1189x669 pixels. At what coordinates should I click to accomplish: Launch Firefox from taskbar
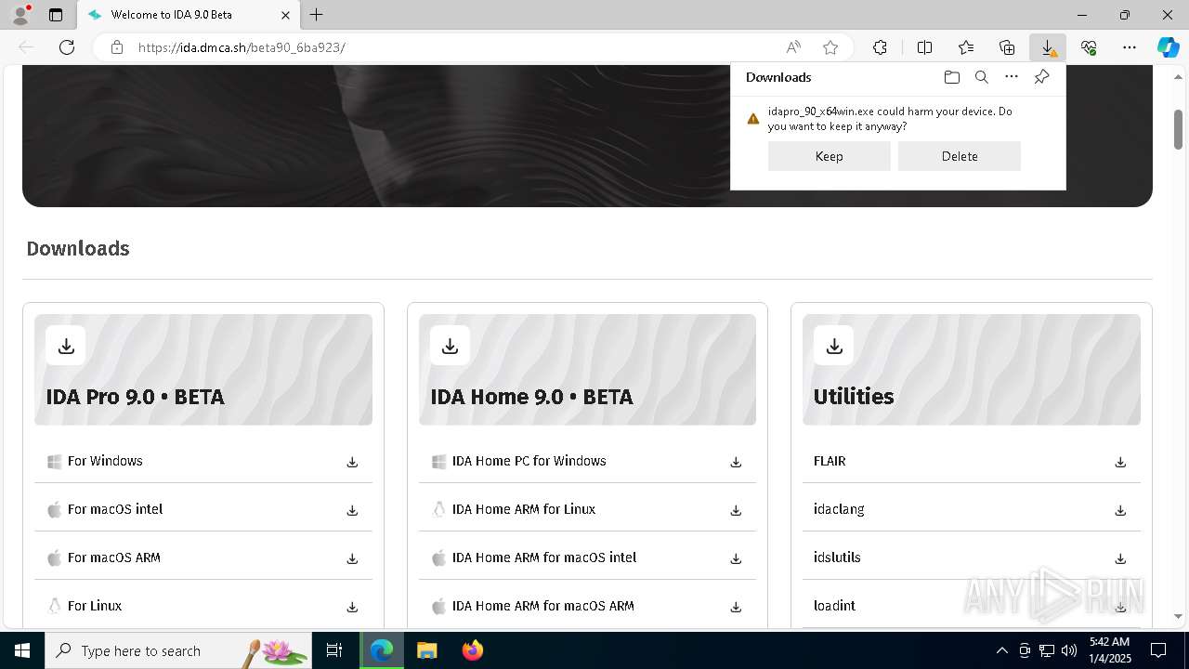[x=473, y=650]
